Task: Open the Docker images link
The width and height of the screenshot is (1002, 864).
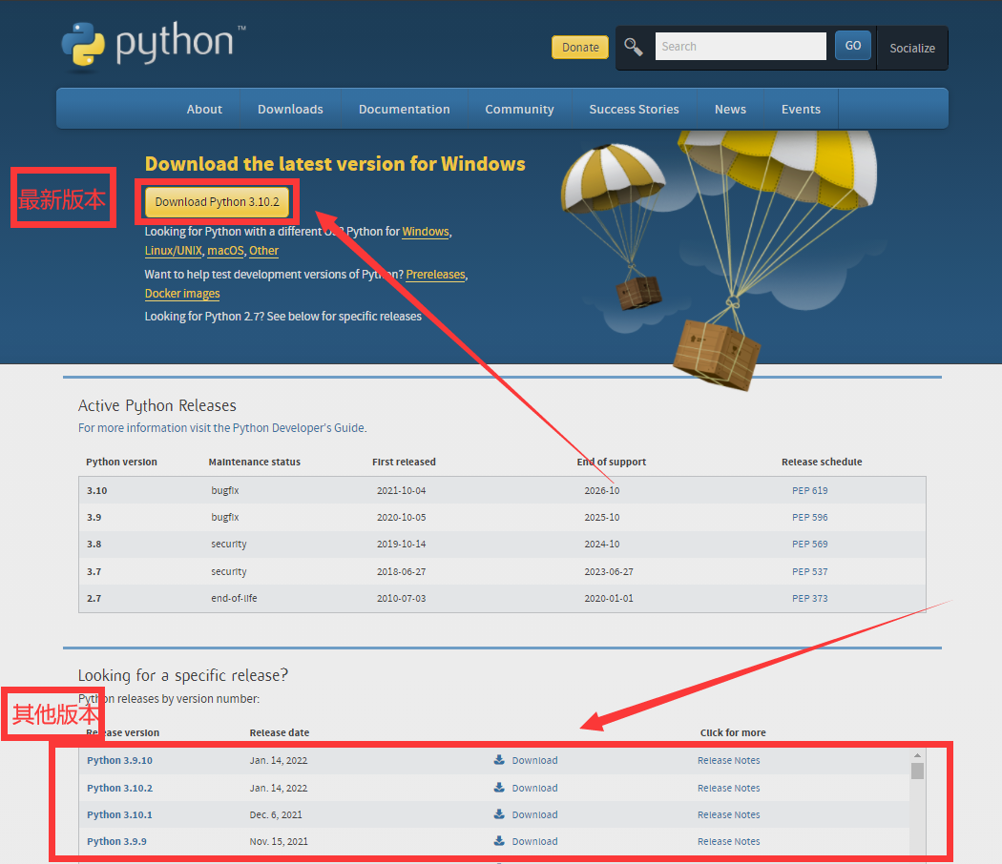Action: (x=182, y=294)
